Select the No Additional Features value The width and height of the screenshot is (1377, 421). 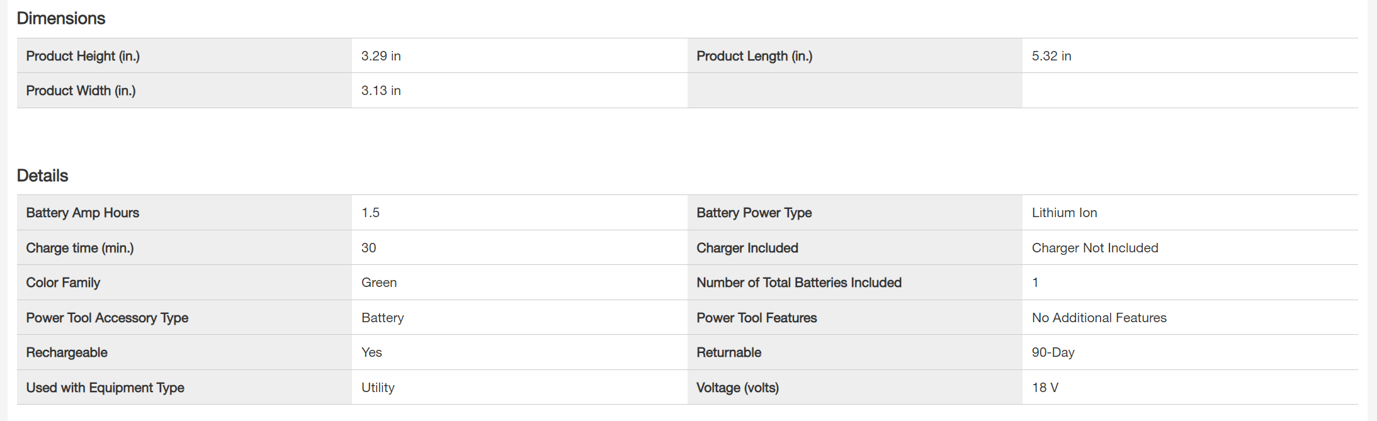coord(1099,318)
